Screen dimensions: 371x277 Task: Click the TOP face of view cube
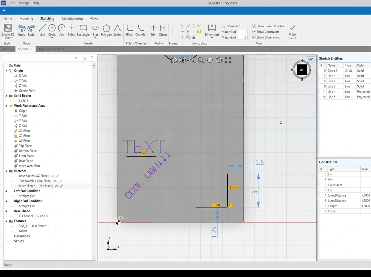click(x=302, y=70)
